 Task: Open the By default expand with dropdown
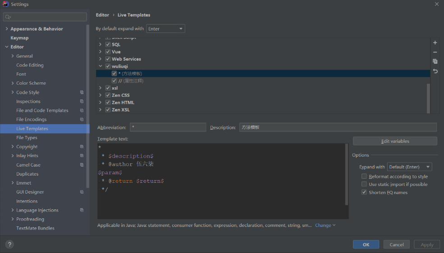click(165, 28)
